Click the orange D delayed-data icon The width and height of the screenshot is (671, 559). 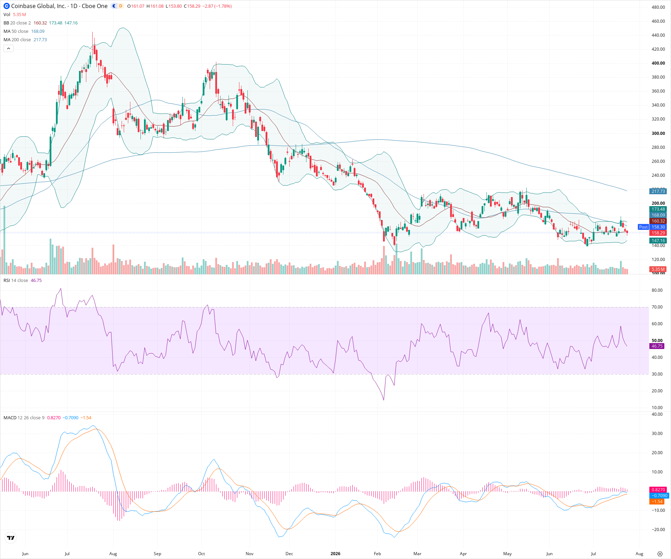pos(121,6)
